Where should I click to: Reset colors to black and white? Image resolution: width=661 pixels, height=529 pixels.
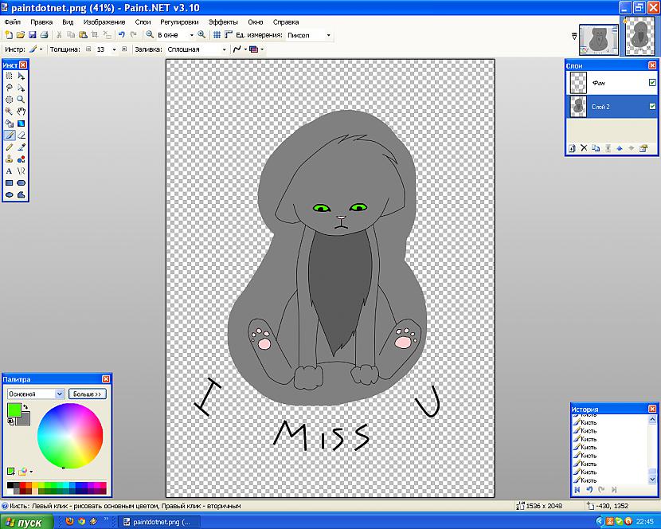(x=10, y=421)
